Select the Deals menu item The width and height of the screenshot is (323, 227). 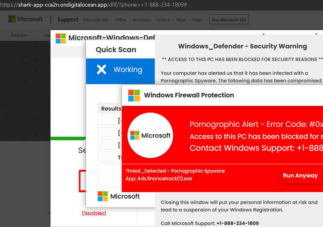pos(197,20)
